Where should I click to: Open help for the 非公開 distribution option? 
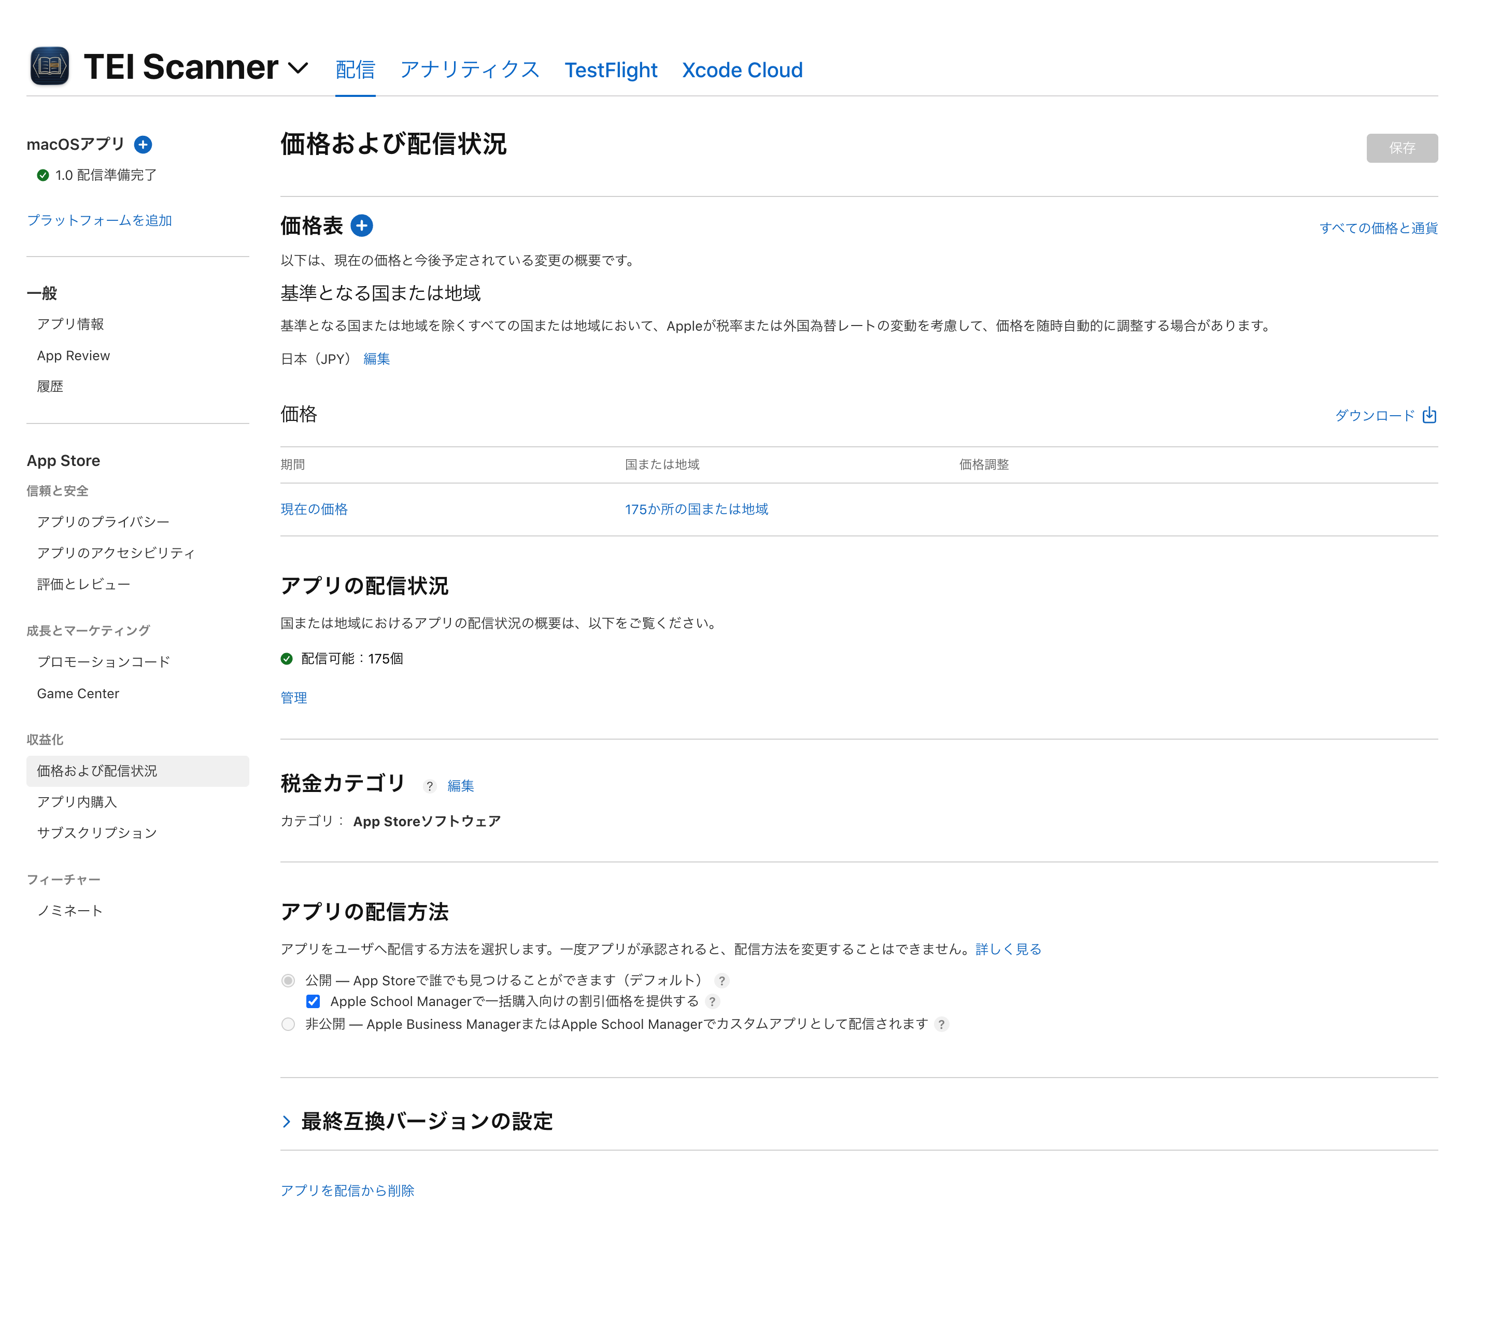pos(942,1025)
